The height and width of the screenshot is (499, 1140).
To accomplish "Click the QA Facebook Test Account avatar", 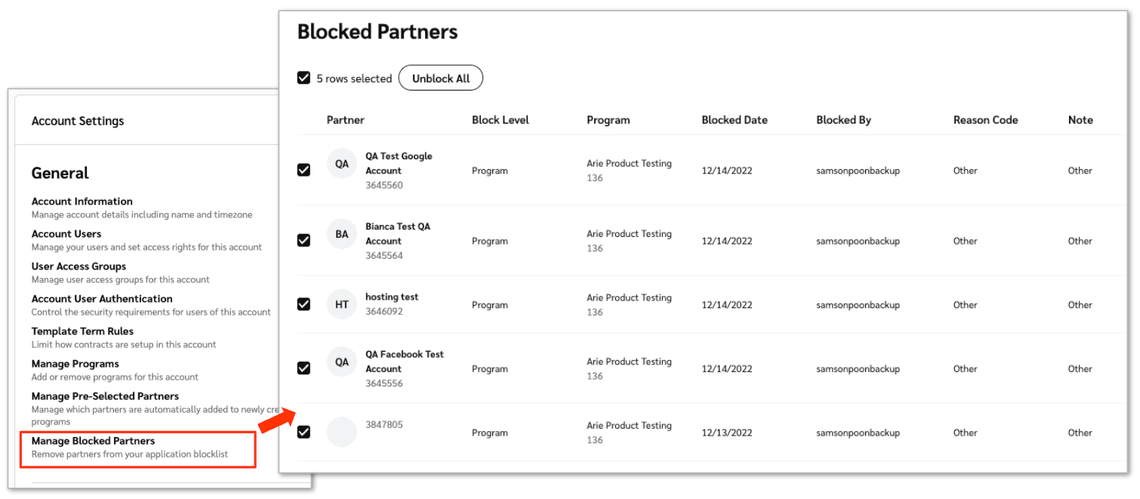I will (x=341, y=362).
